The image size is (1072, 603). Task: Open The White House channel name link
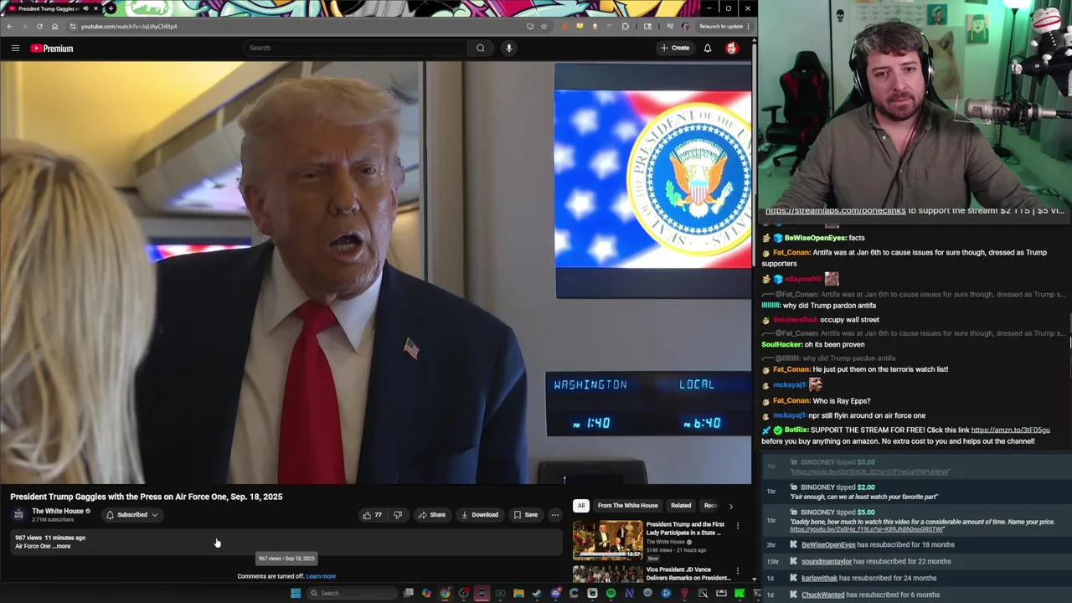click(58, 511)
